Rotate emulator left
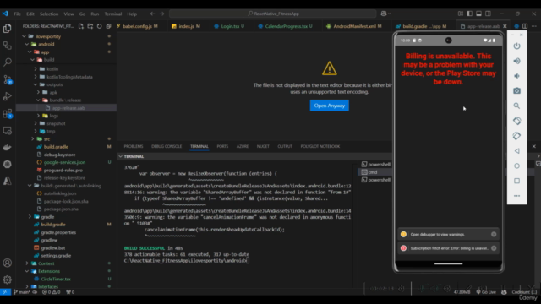 click(x=516, y=121)
